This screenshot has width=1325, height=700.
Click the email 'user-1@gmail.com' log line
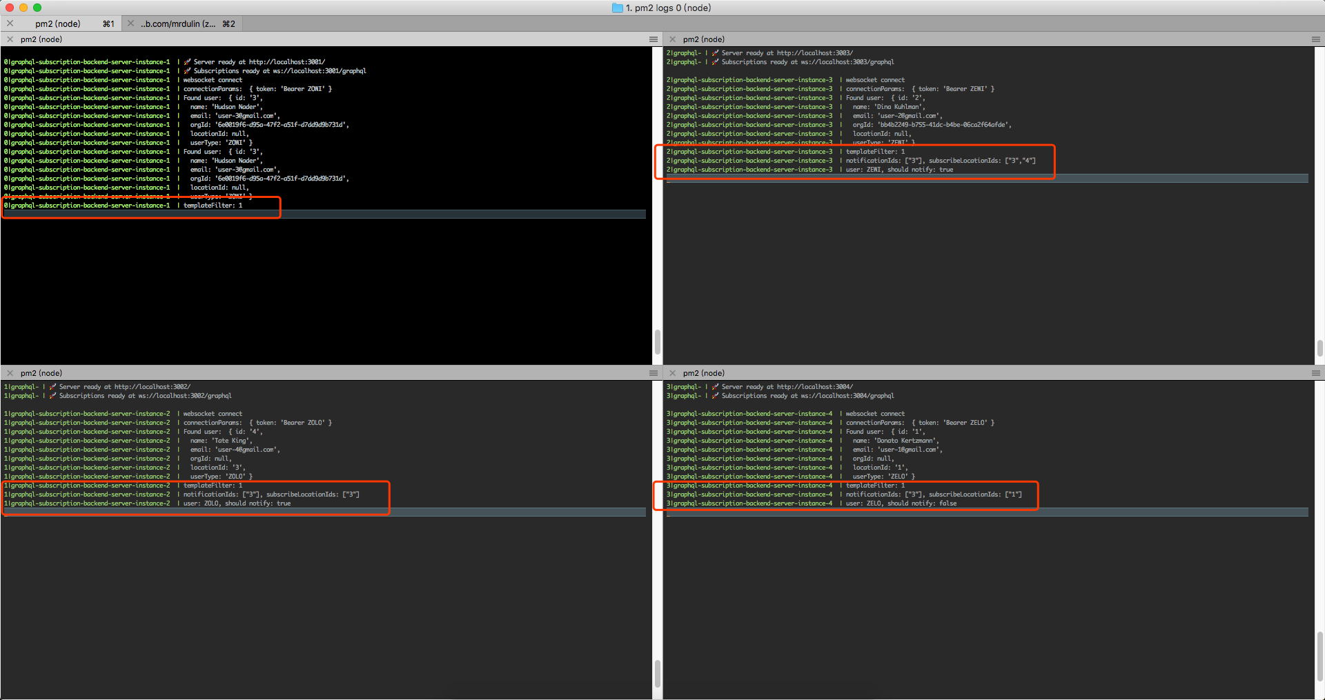click(897, 450)
